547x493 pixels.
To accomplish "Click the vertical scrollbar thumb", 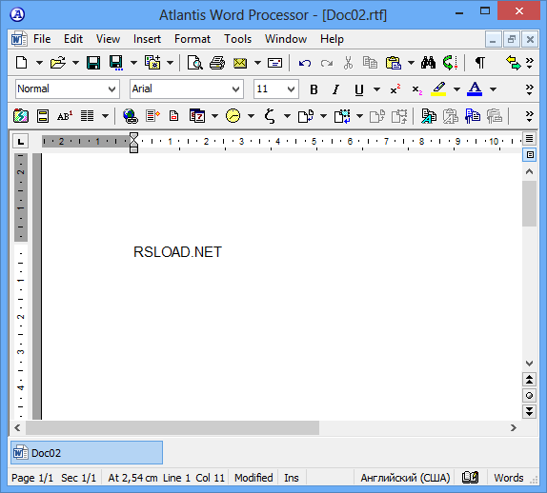I will (529, 204).
